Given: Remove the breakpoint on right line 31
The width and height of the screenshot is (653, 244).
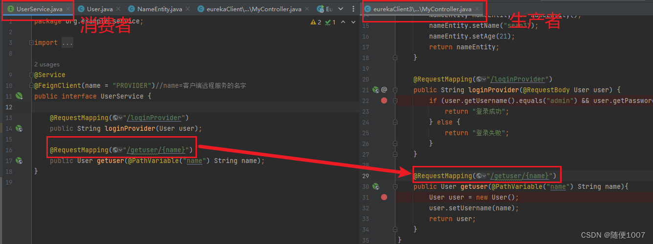Looking at the screenshot, I should point(384,197).
